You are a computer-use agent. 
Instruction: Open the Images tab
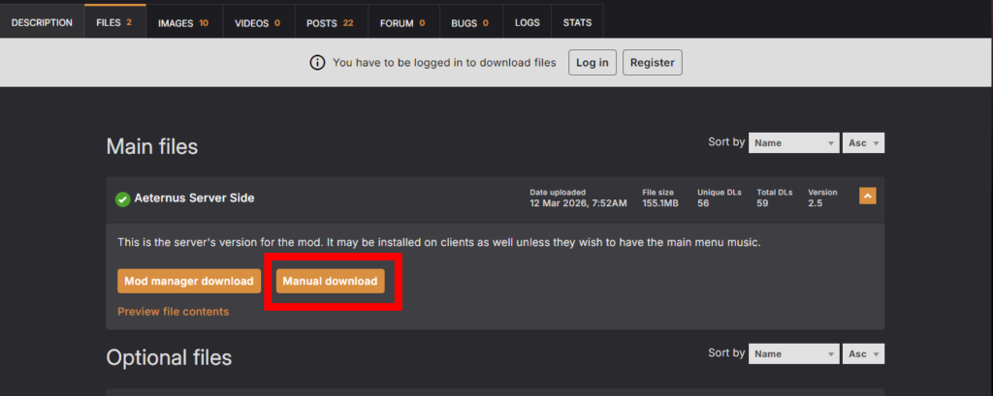pos(183,22)
